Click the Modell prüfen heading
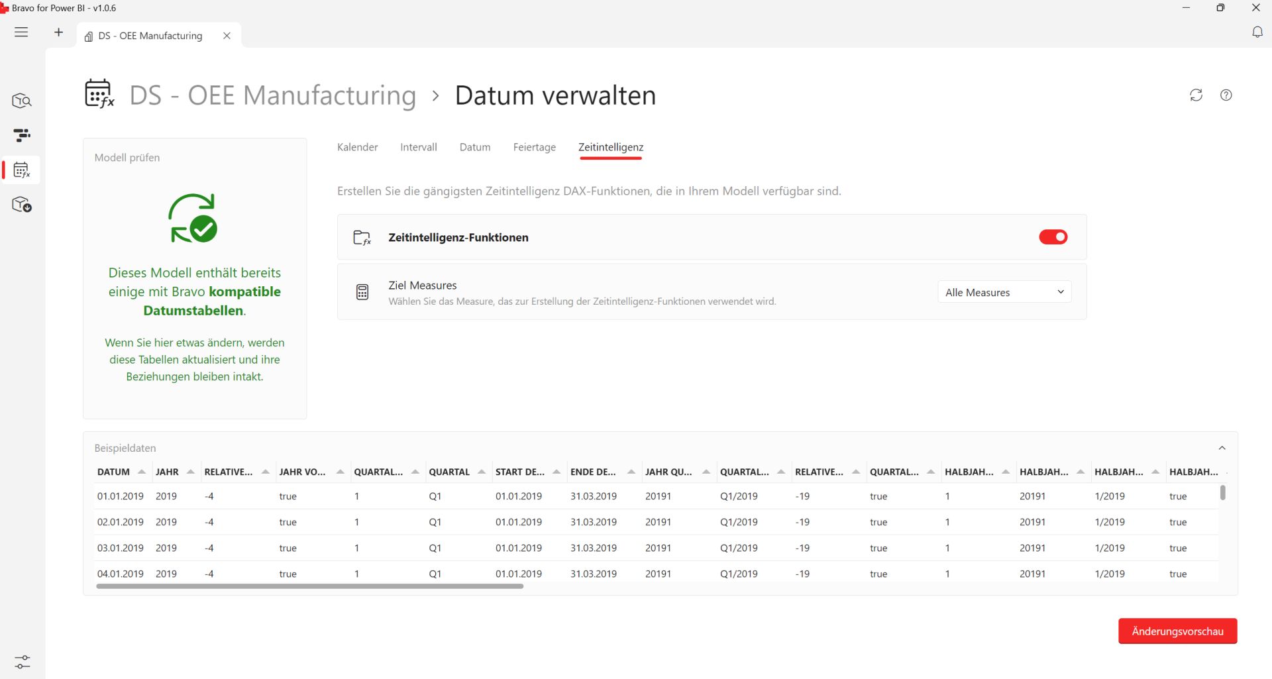 point(127,158)
